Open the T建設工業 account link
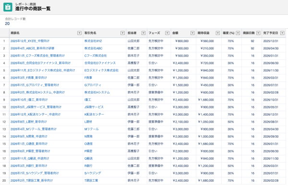288x186 pixels. coord(91,181)
